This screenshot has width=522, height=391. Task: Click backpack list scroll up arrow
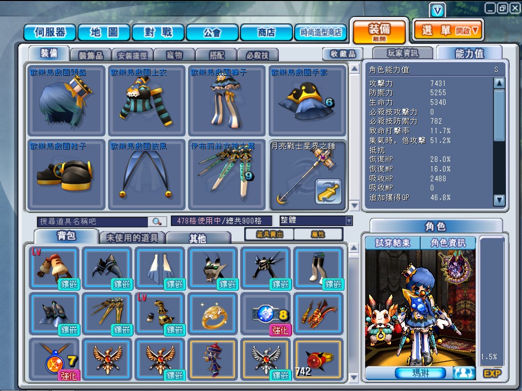tap(354, 247)
